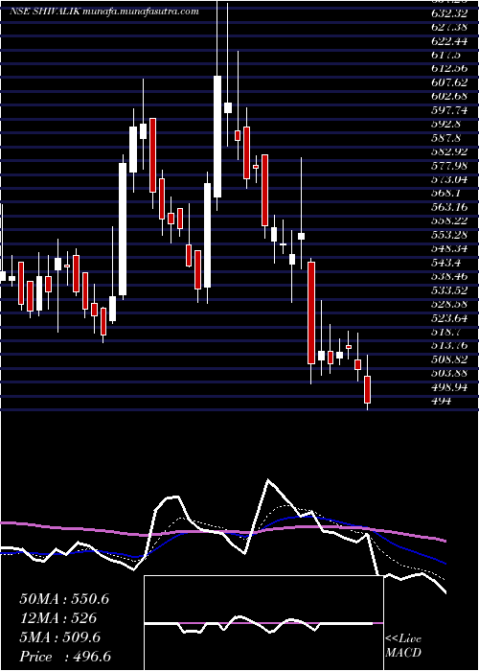The width and height of the screenshot is (479, 671).
Task: Click the 582.92 price axis label
Action: [449, 151]
